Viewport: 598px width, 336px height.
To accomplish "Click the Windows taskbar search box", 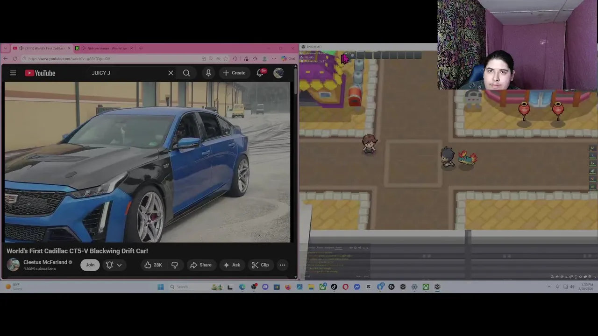I will point(196,287).
